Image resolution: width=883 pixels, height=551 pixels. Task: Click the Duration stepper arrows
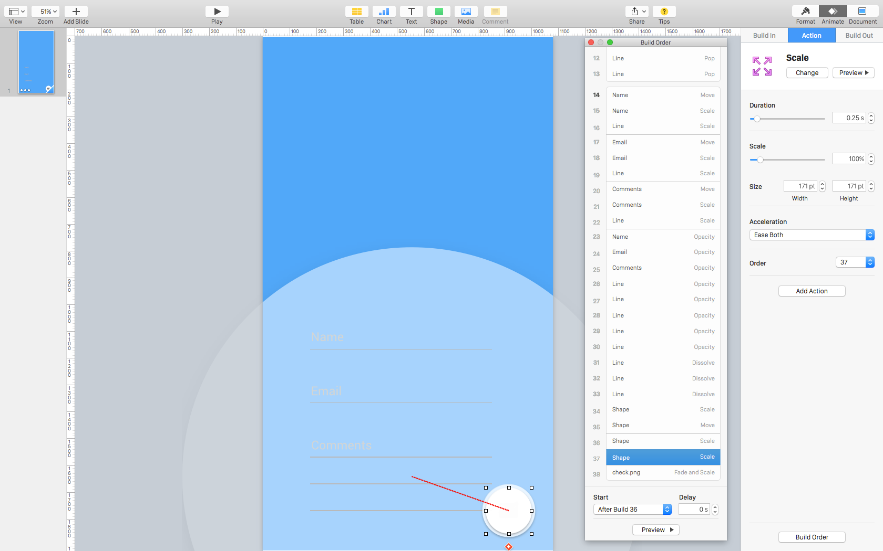871,118
